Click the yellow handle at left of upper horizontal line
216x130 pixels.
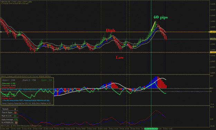coord(1,32)
